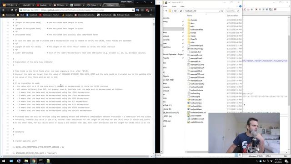Open File Explorer's help icon
This screenshot has height=164, width=291.
tap(241, 6)
